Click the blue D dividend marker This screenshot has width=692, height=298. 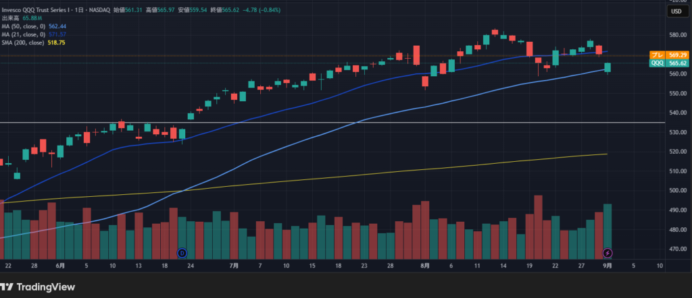(x=182, y=253)
